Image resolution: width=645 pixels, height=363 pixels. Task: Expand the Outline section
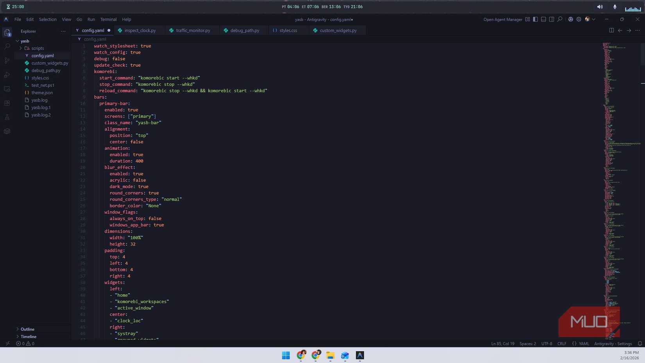pos(27,329)
